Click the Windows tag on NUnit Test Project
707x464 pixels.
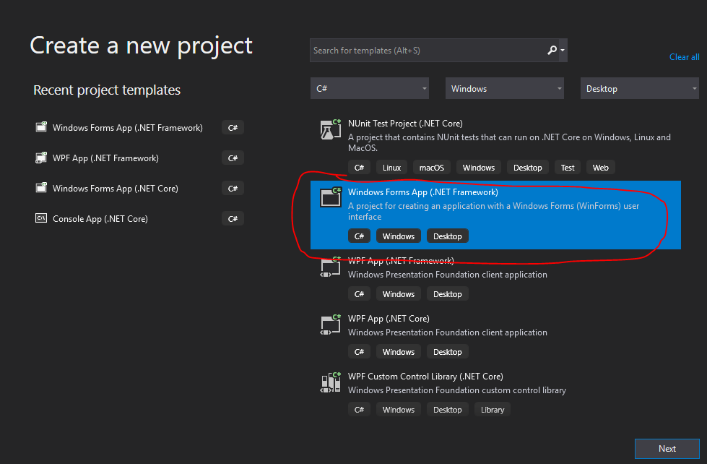click(x=478, y=168)
